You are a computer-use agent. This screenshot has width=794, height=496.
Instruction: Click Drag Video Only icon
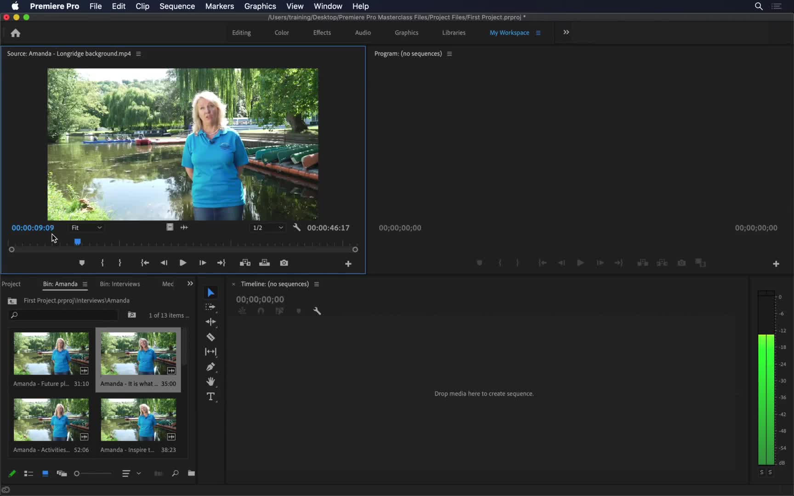[x=170, y=227]
